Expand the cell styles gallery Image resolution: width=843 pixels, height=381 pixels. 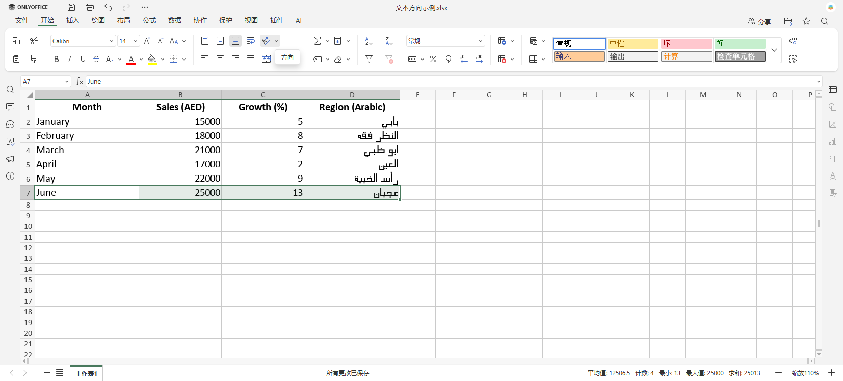(x=774, y=50)
